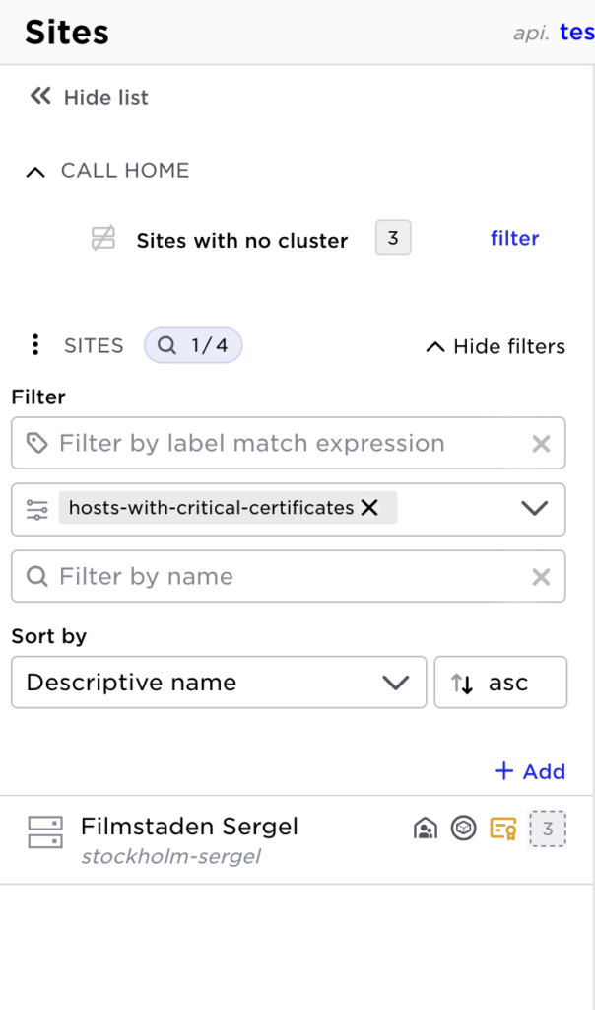
Task: Click the yellow certificate icon for Filmstaden Sergel
Action: point(500,829)
